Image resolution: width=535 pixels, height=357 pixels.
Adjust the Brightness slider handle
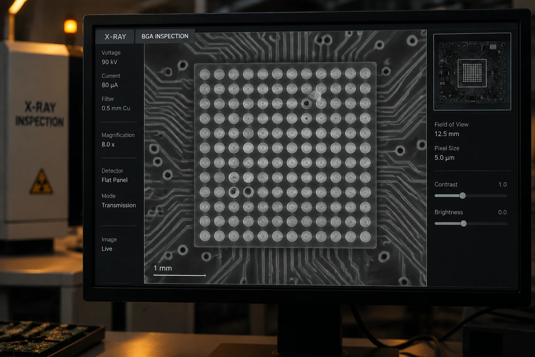pyautogui.click(x=464, y=223)
